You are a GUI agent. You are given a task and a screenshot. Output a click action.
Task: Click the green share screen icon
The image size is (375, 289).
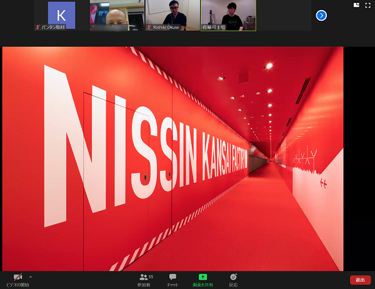point(202,277)
